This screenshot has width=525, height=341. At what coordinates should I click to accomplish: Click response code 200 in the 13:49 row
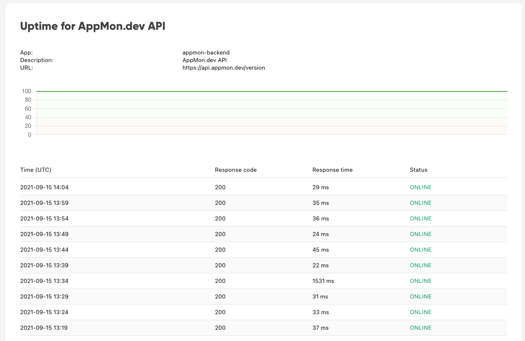(220, 234)
